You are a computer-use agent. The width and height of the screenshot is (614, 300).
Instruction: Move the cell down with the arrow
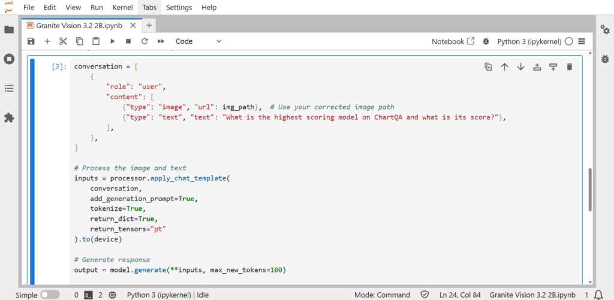click(x=521, y=67)
